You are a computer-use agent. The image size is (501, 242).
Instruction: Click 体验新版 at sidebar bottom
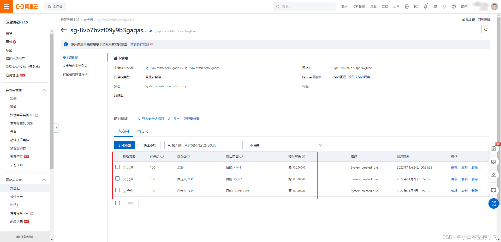[x=25, y=237]
